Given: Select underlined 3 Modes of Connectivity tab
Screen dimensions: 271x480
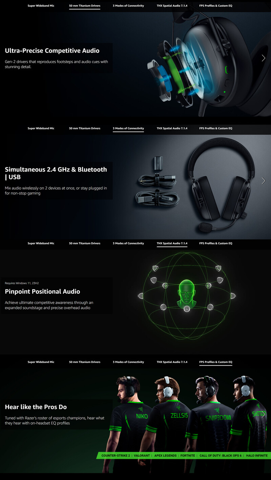Looking at the screenshot, I should point(128,128).
